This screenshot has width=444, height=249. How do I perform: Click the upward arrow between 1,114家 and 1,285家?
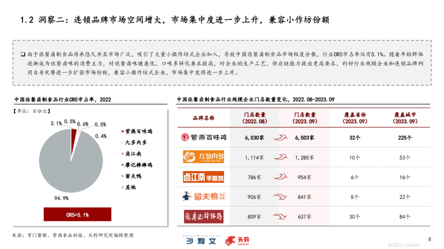click(x=281, y=158)
